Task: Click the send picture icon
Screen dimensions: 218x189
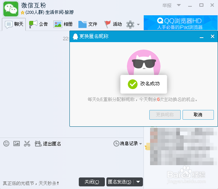Action: [x=16, y=144]
